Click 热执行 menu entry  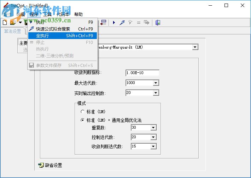pos(63,49)
